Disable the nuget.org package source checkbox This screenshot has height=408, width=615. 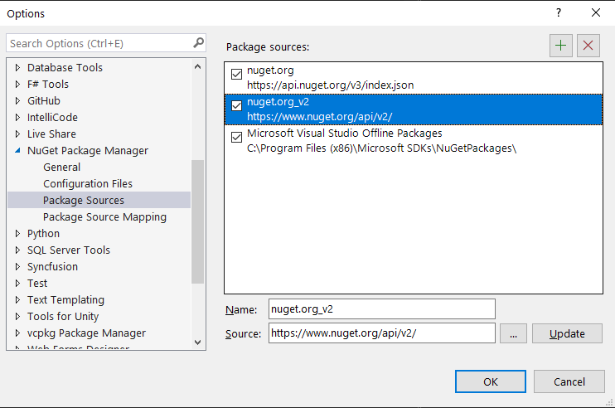pyautogui.click(x=237, y=75)
